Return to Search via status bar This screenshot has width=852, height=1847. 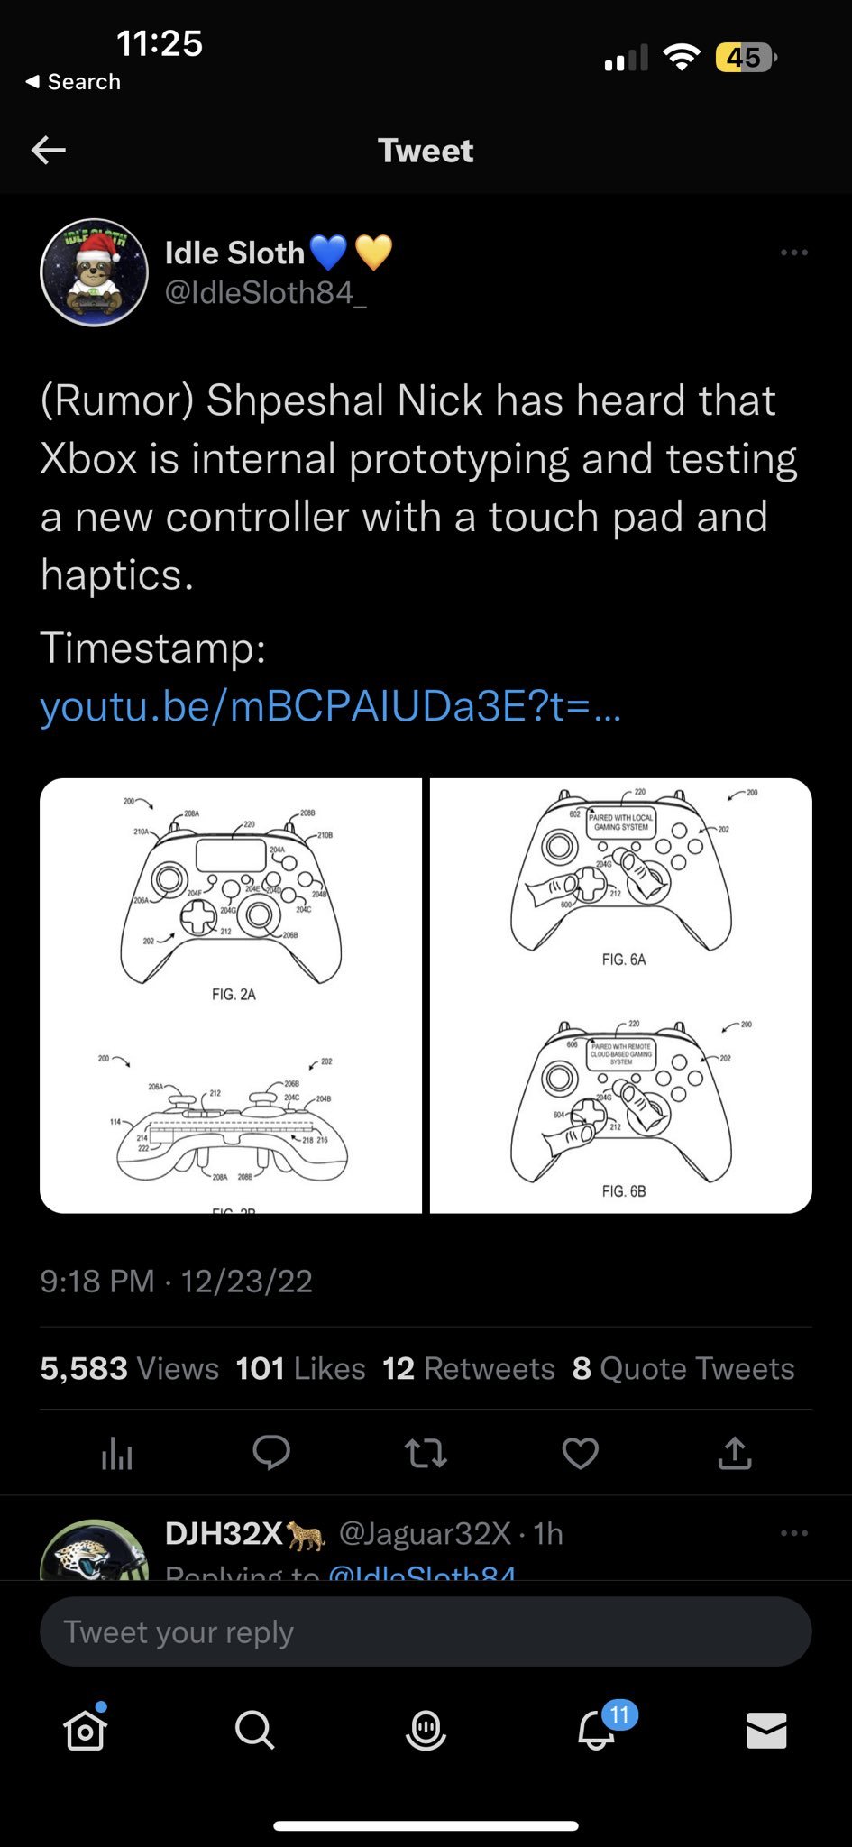point(73,82)
